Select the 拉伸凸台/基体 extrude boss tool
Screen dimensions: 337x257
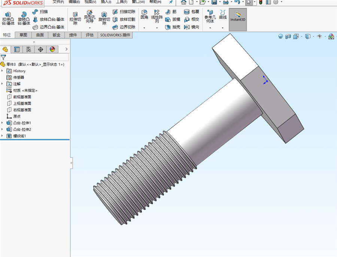(8, 18)
